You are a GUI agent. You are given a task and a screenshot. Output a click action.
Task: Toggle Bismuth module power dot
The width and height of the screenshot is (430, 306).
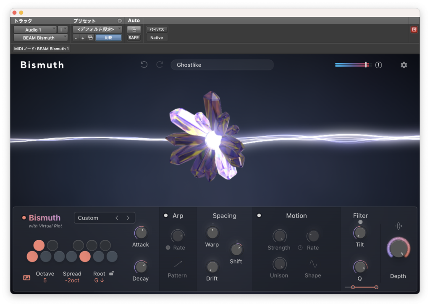tap(24, 218)
